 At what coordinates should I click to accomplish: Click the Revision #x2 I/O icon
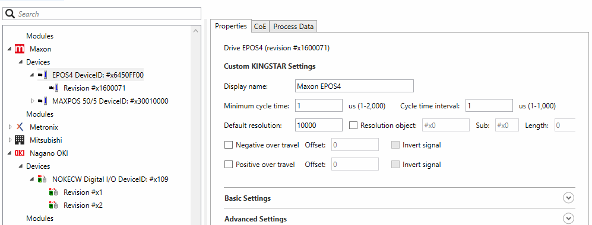[x=53, y=205]
